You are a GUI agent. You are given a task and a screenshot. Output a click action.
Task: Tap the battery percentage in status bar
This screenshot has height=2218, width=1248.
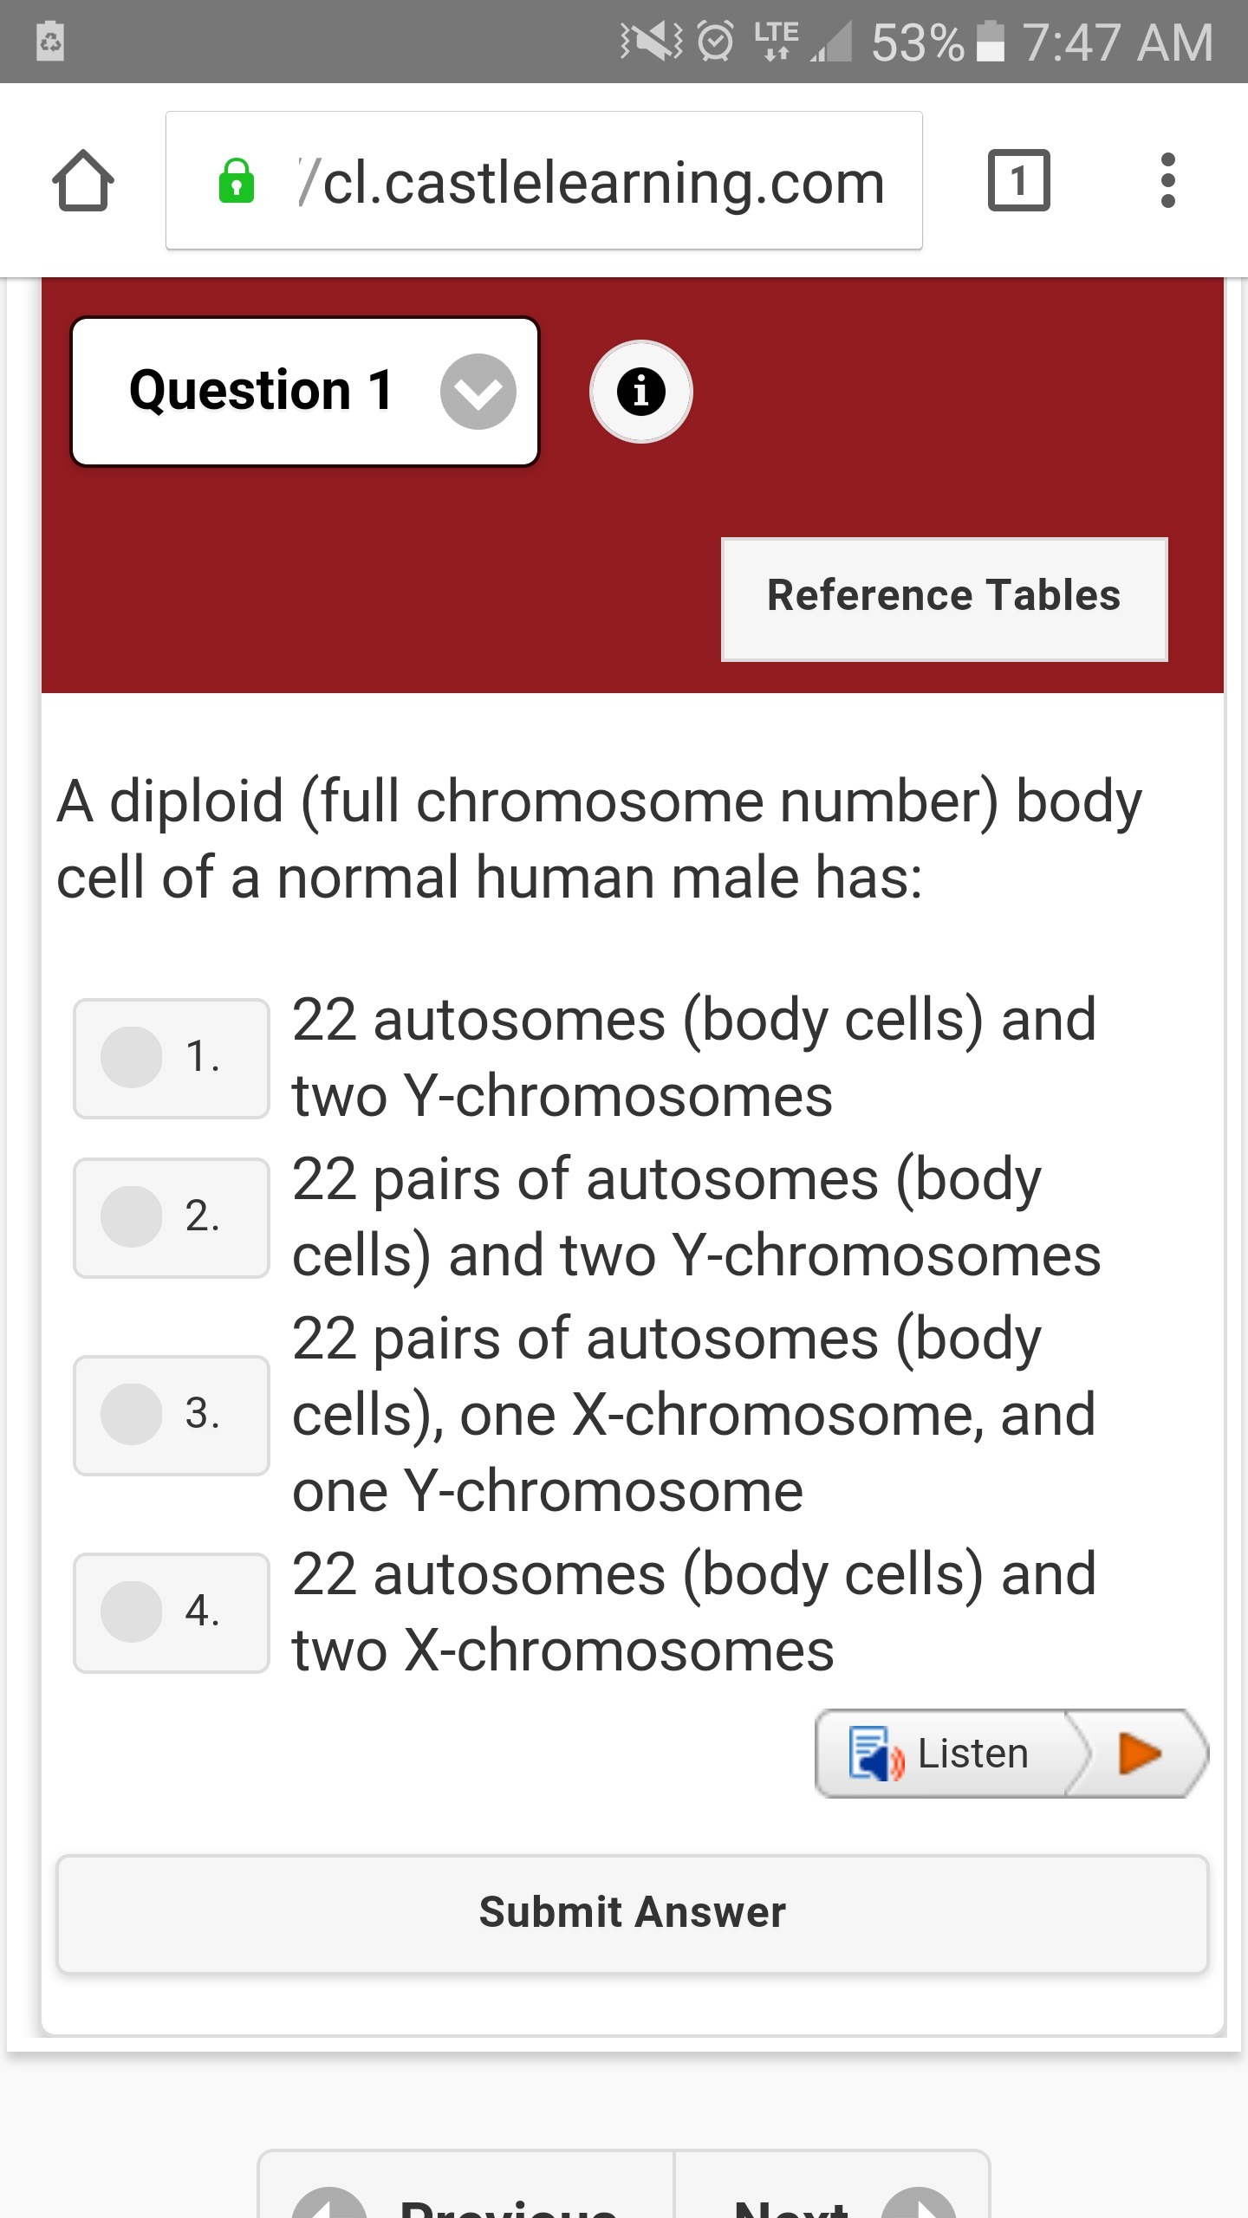(x=917, y=42)
